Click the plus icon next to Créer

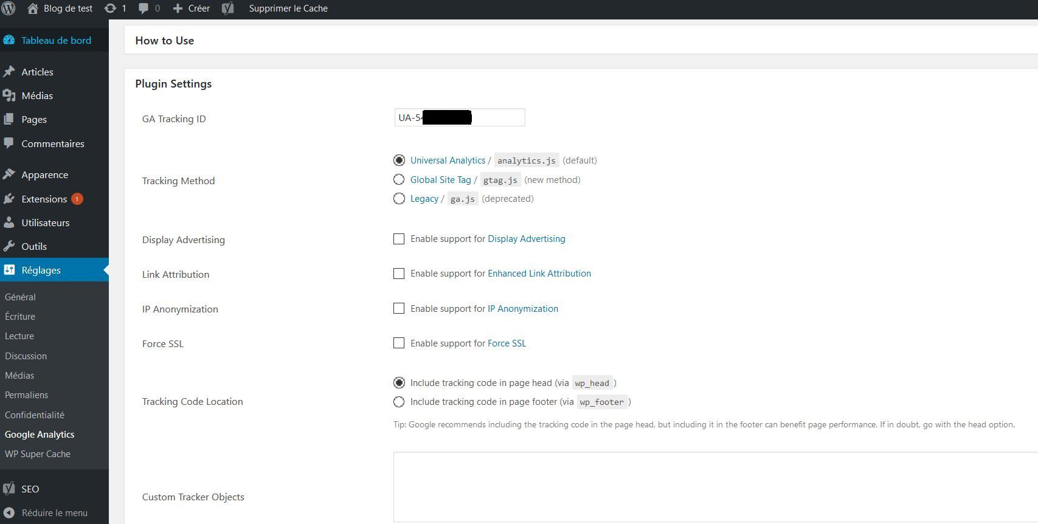click(178, 9)
